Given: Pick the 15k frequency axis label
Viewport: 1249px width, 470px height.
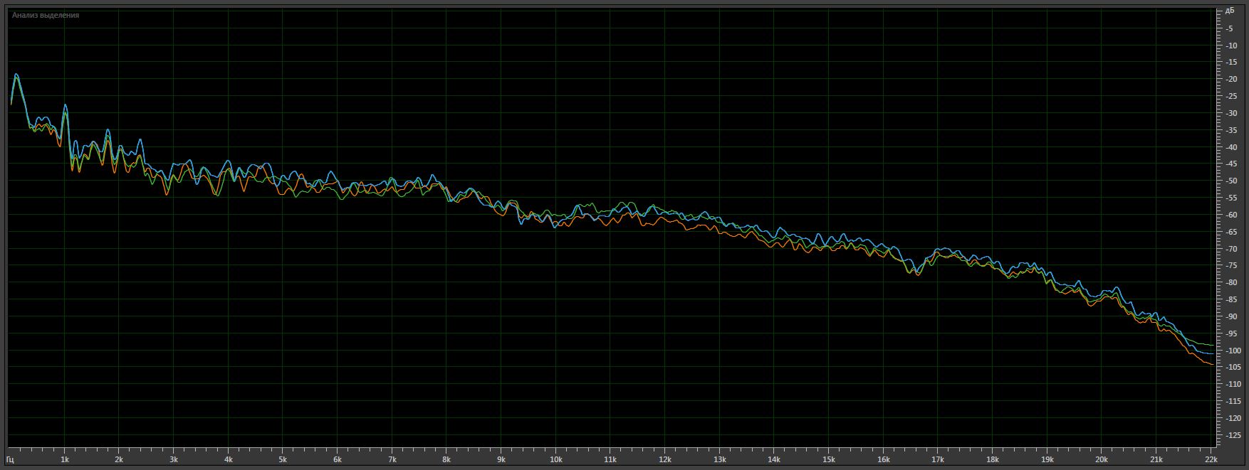Looking at the screenshot, I should [829, 460].
